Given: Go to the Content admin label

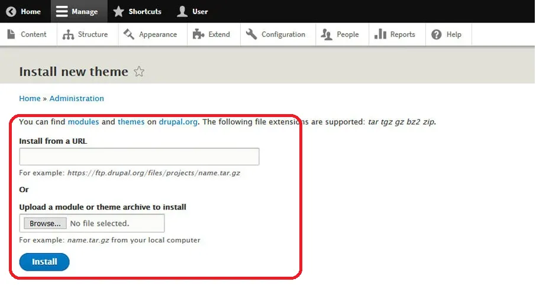Looking at the screenshot, I should pos(34,34).
